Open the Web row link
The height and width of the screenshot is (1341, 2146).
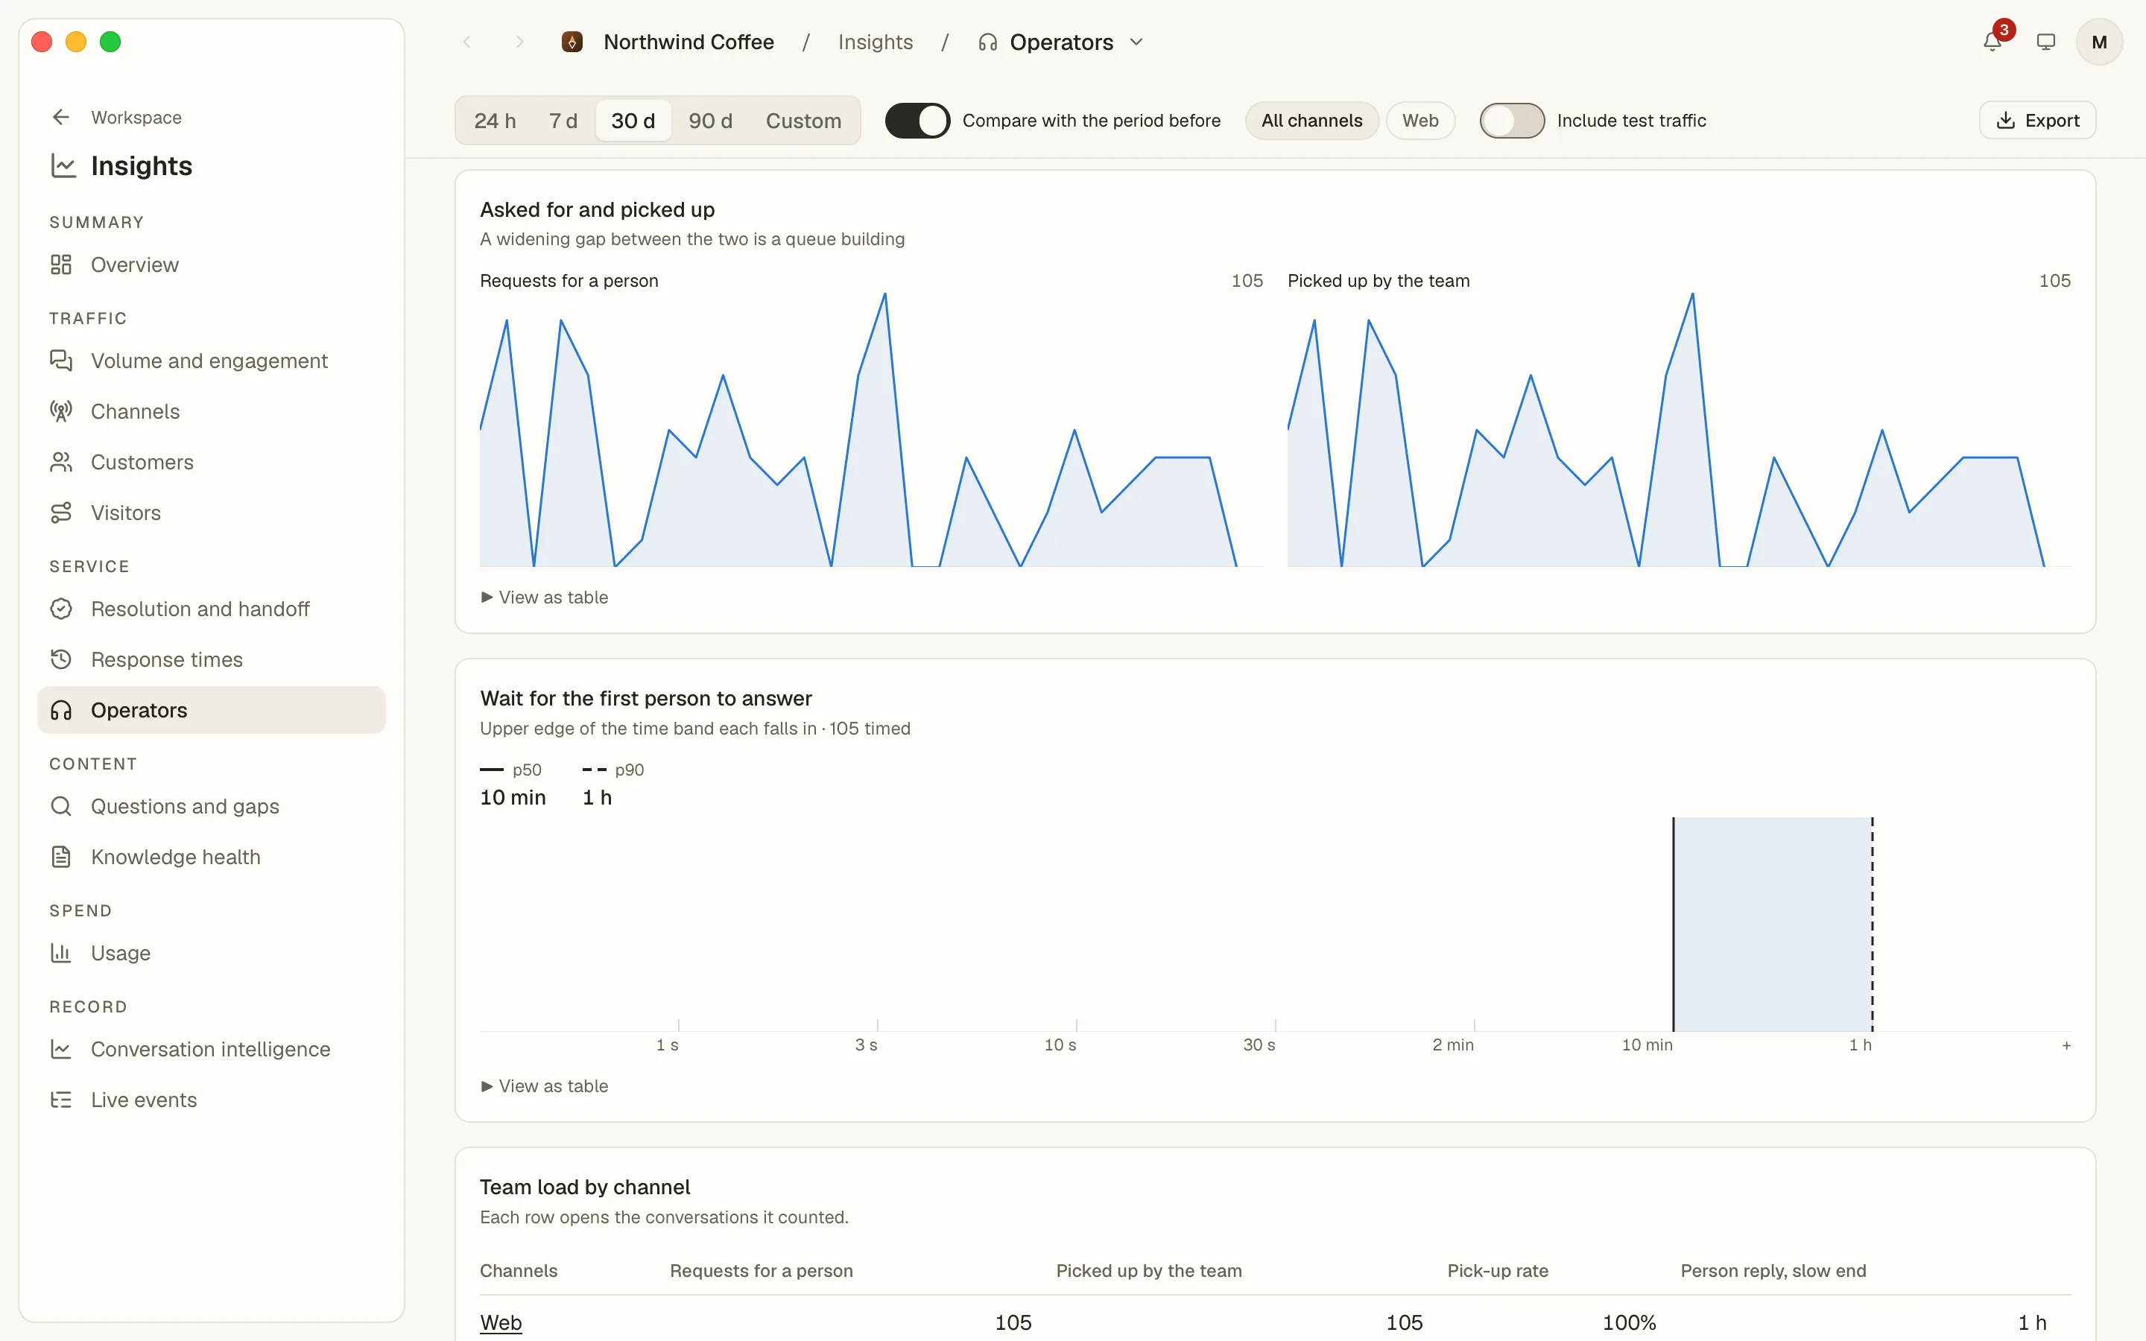[501, 1322]
